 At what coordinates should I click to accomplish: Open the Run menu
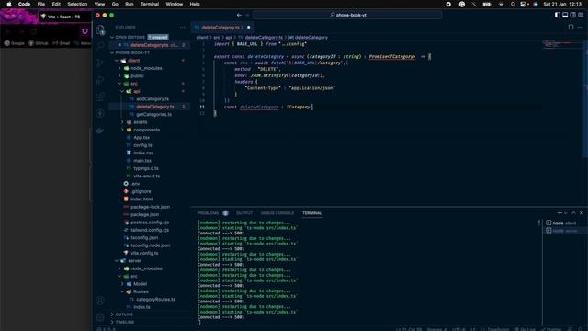click(x=130, y=4)
